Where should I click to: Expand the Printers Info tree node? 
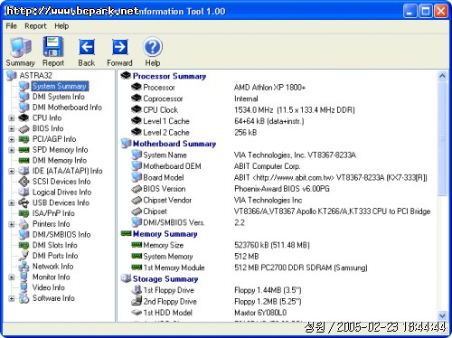[x=12, y=224]
